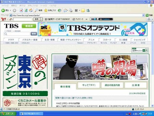Viewport: 154px width, 116px height.
Task: Go to the Home page icon
Action: pos(31,10)
